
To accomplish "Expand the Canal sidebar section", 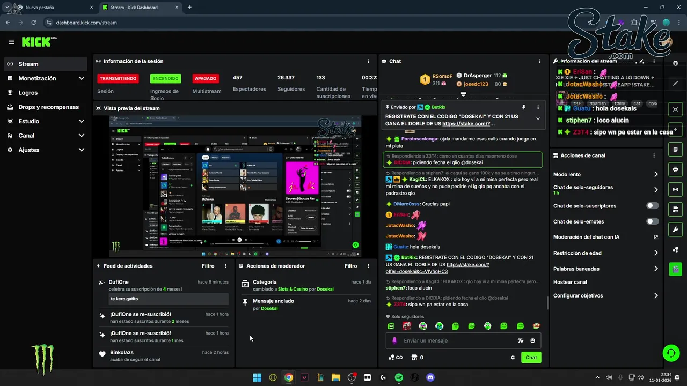I will 46,136.
